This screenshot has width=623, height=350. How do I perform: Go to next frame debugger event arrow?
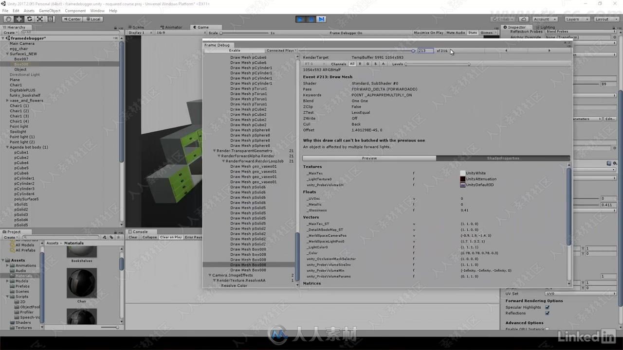(549, 51)
